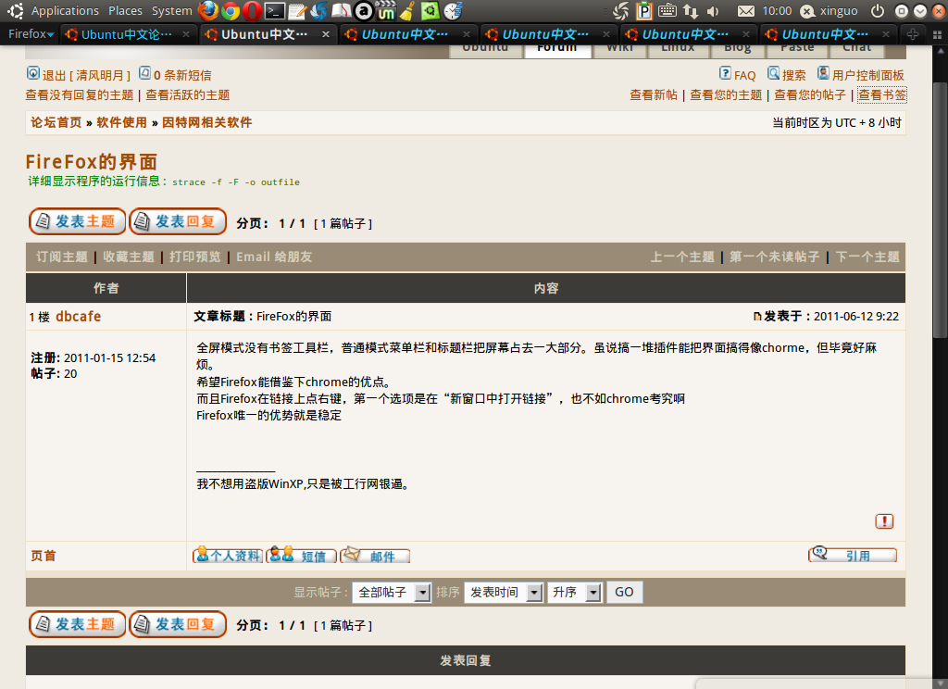
Task: Click the black circular 'a' launcher icon
Action: pyautogui.click(x=363, y=10)
